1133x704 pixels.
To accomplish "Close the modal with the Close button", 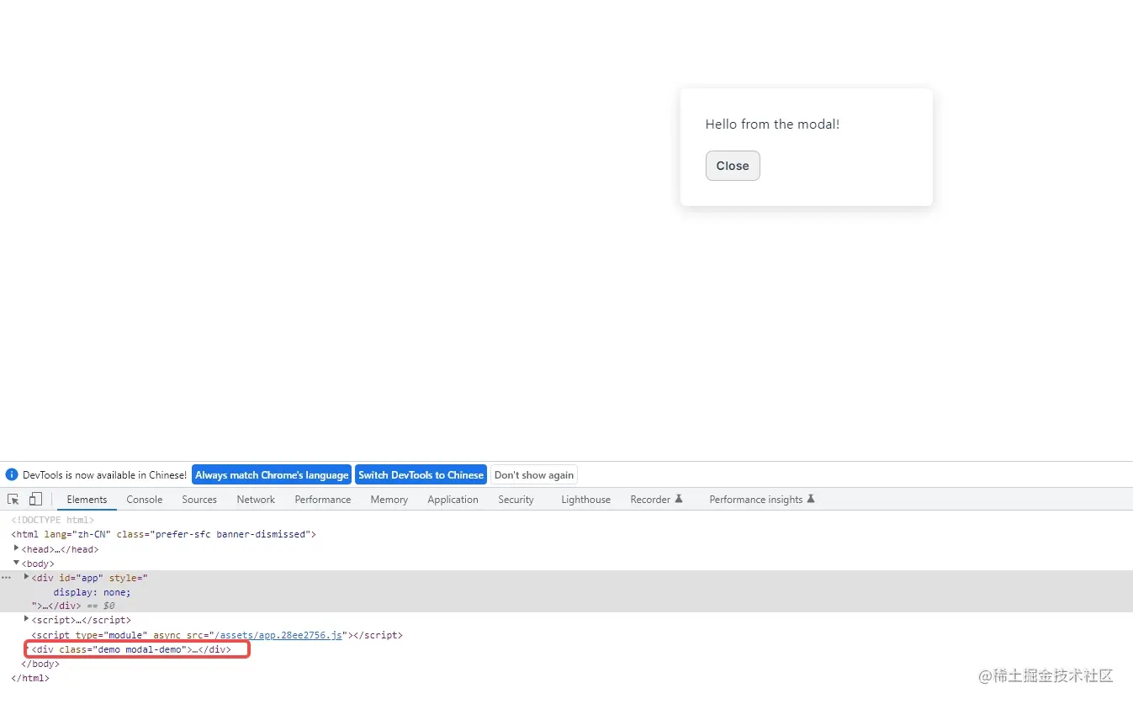I will click(733, 166).
